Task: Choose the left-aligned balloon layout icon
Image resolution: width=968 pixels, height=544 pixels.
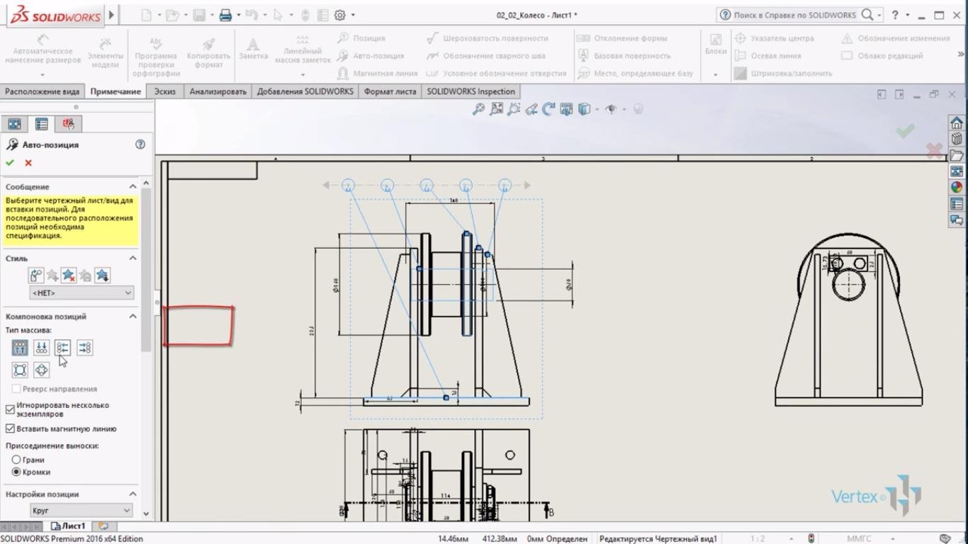Action: click(62, 348)
